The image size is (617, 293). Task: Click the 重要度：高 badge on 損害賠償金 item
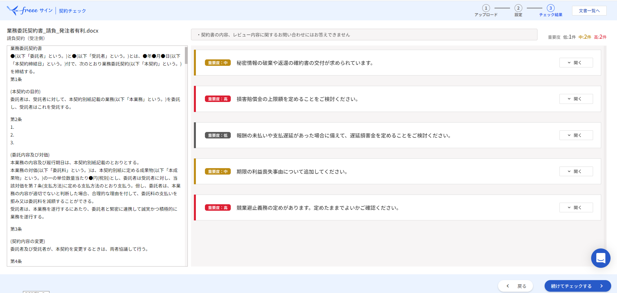coord(217,99)
